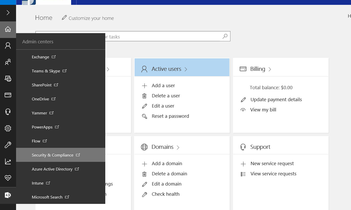Click the eye icon for View my bill

tap(243, 110)
